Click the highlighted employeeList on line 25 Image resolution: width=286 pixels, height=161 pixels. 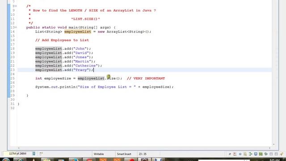pos(91,79)
